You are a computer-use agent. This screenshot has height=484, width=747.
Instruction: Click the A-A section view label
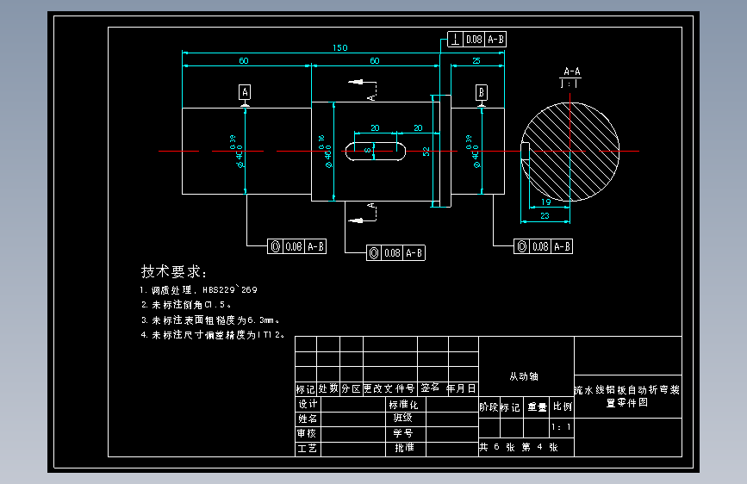pyautogui.click(x=572, y=71)
